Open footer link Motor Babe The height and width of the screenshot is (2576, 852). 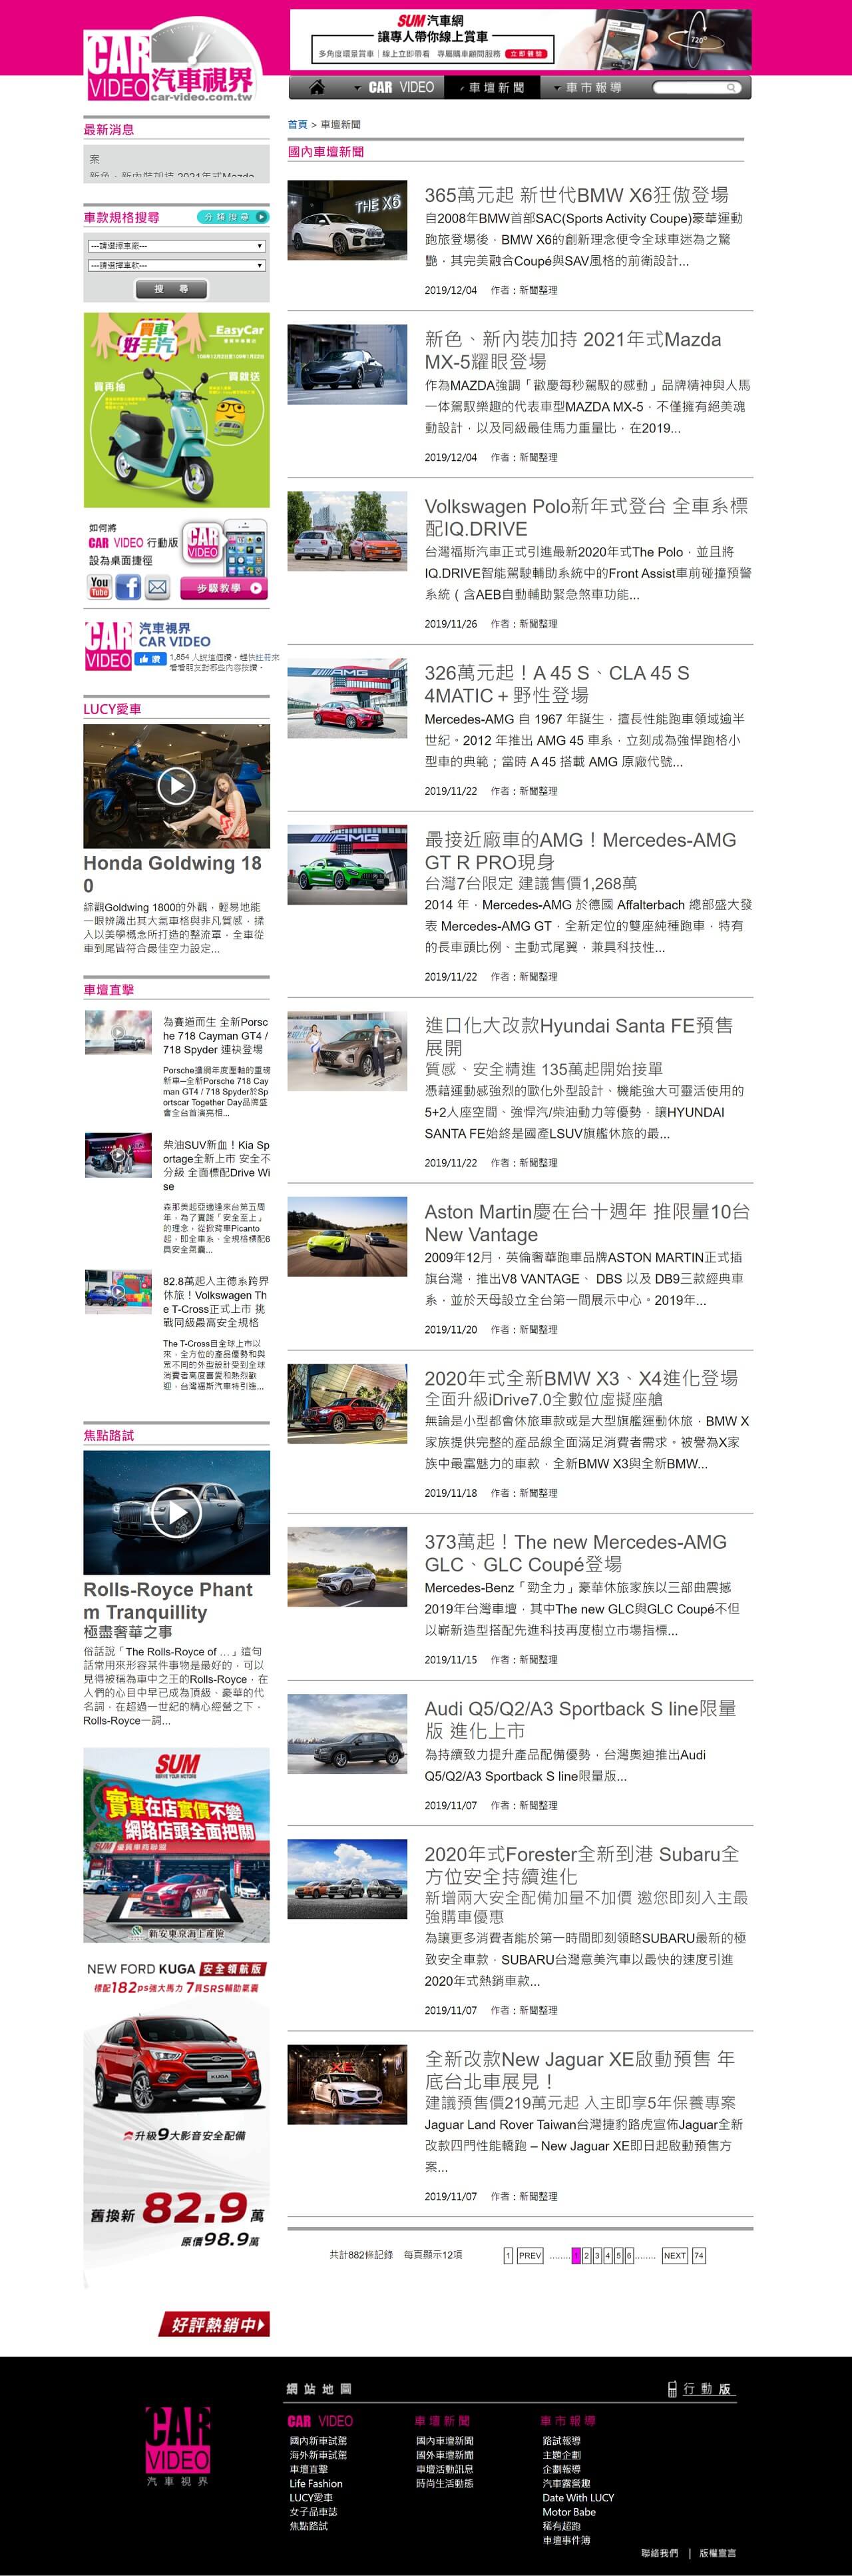(569, 2511)
